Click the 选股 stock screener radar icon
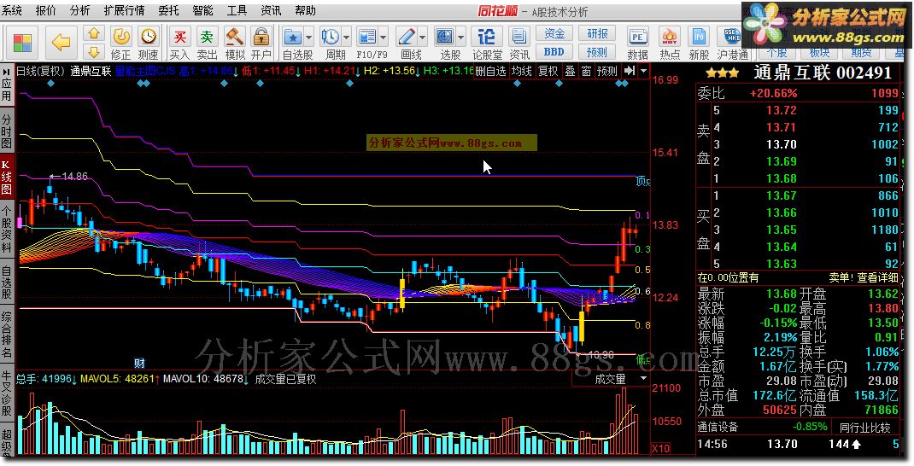 click(x=445, y=38)
